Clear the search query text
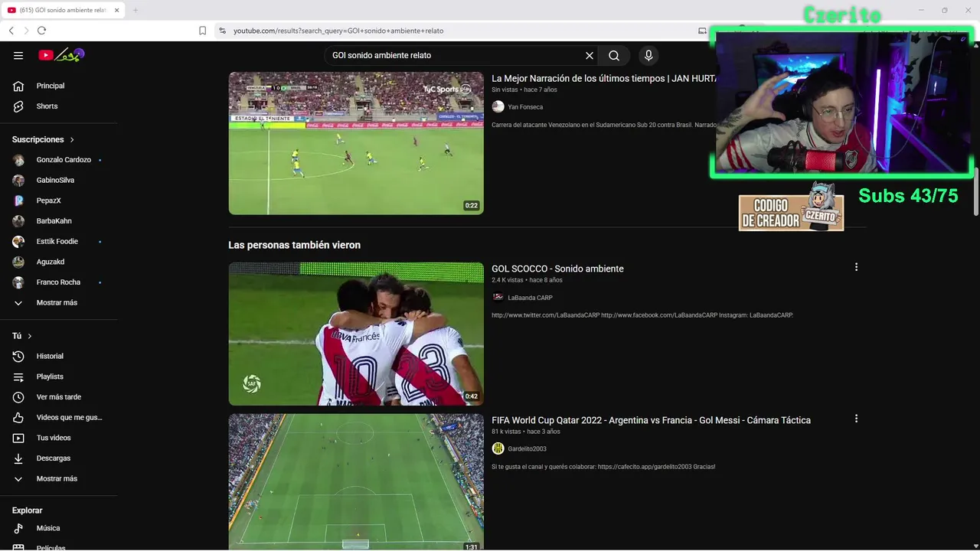 coord(590,55)
